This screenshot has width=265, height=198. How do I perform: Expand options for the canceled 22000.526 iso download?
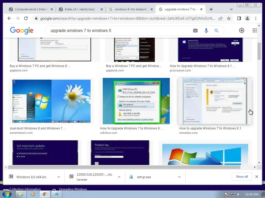coord(119,177)
